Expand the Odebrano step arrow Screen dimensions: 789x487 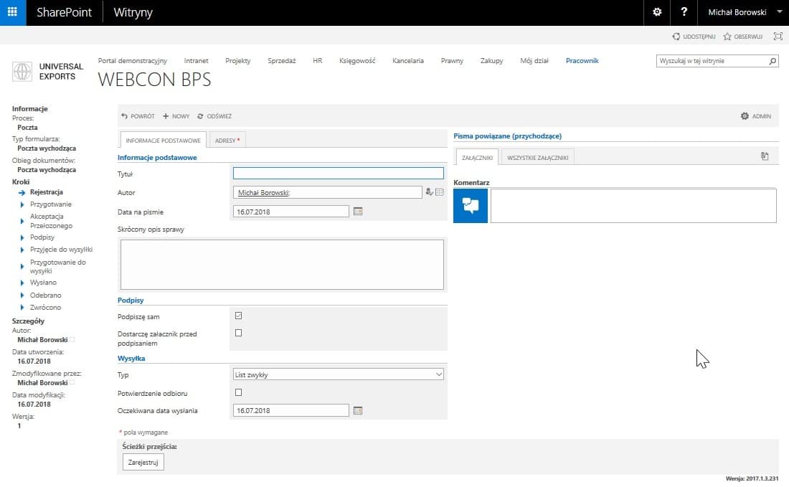[x=22, y=295]
